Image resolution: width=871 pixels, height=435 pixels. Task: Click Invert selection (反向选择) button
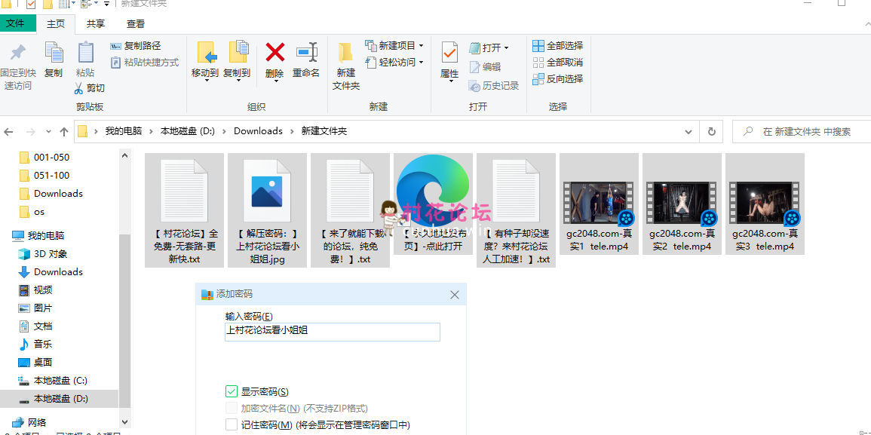coord(557,79)
